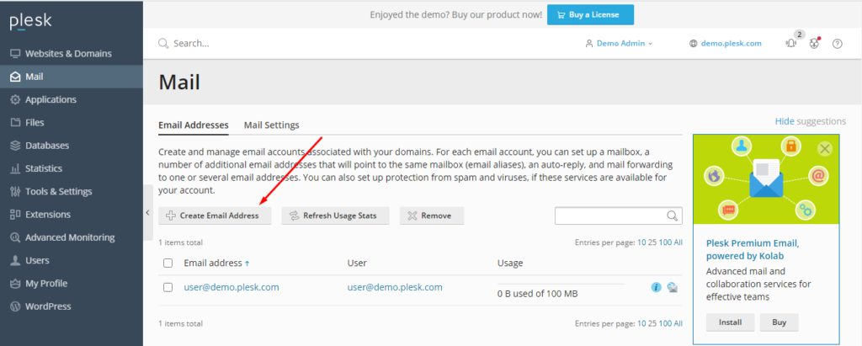The image size is (862, 346).
Task: Switch to Mail Settings tab
Action: click(272, 125)
